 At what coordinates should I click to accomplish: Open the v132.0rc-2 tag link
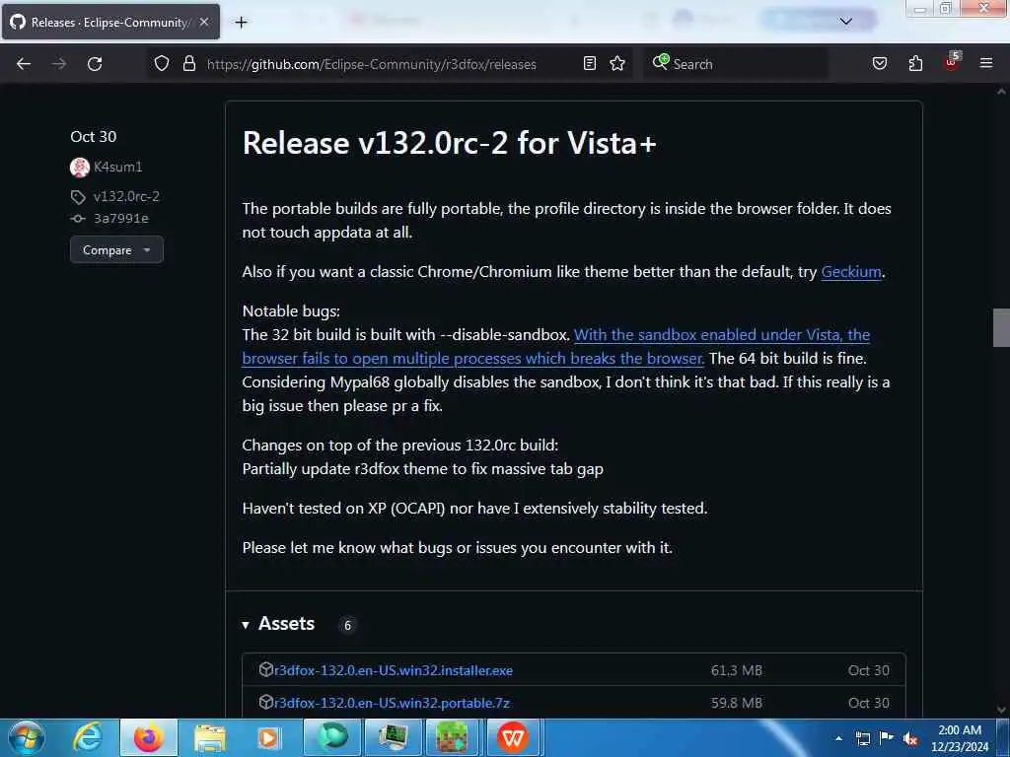(126, 196)
